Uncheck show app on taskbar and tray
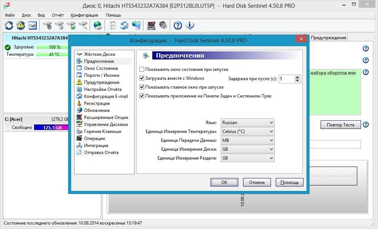This screenshot has height=229, width=378. 142,96
